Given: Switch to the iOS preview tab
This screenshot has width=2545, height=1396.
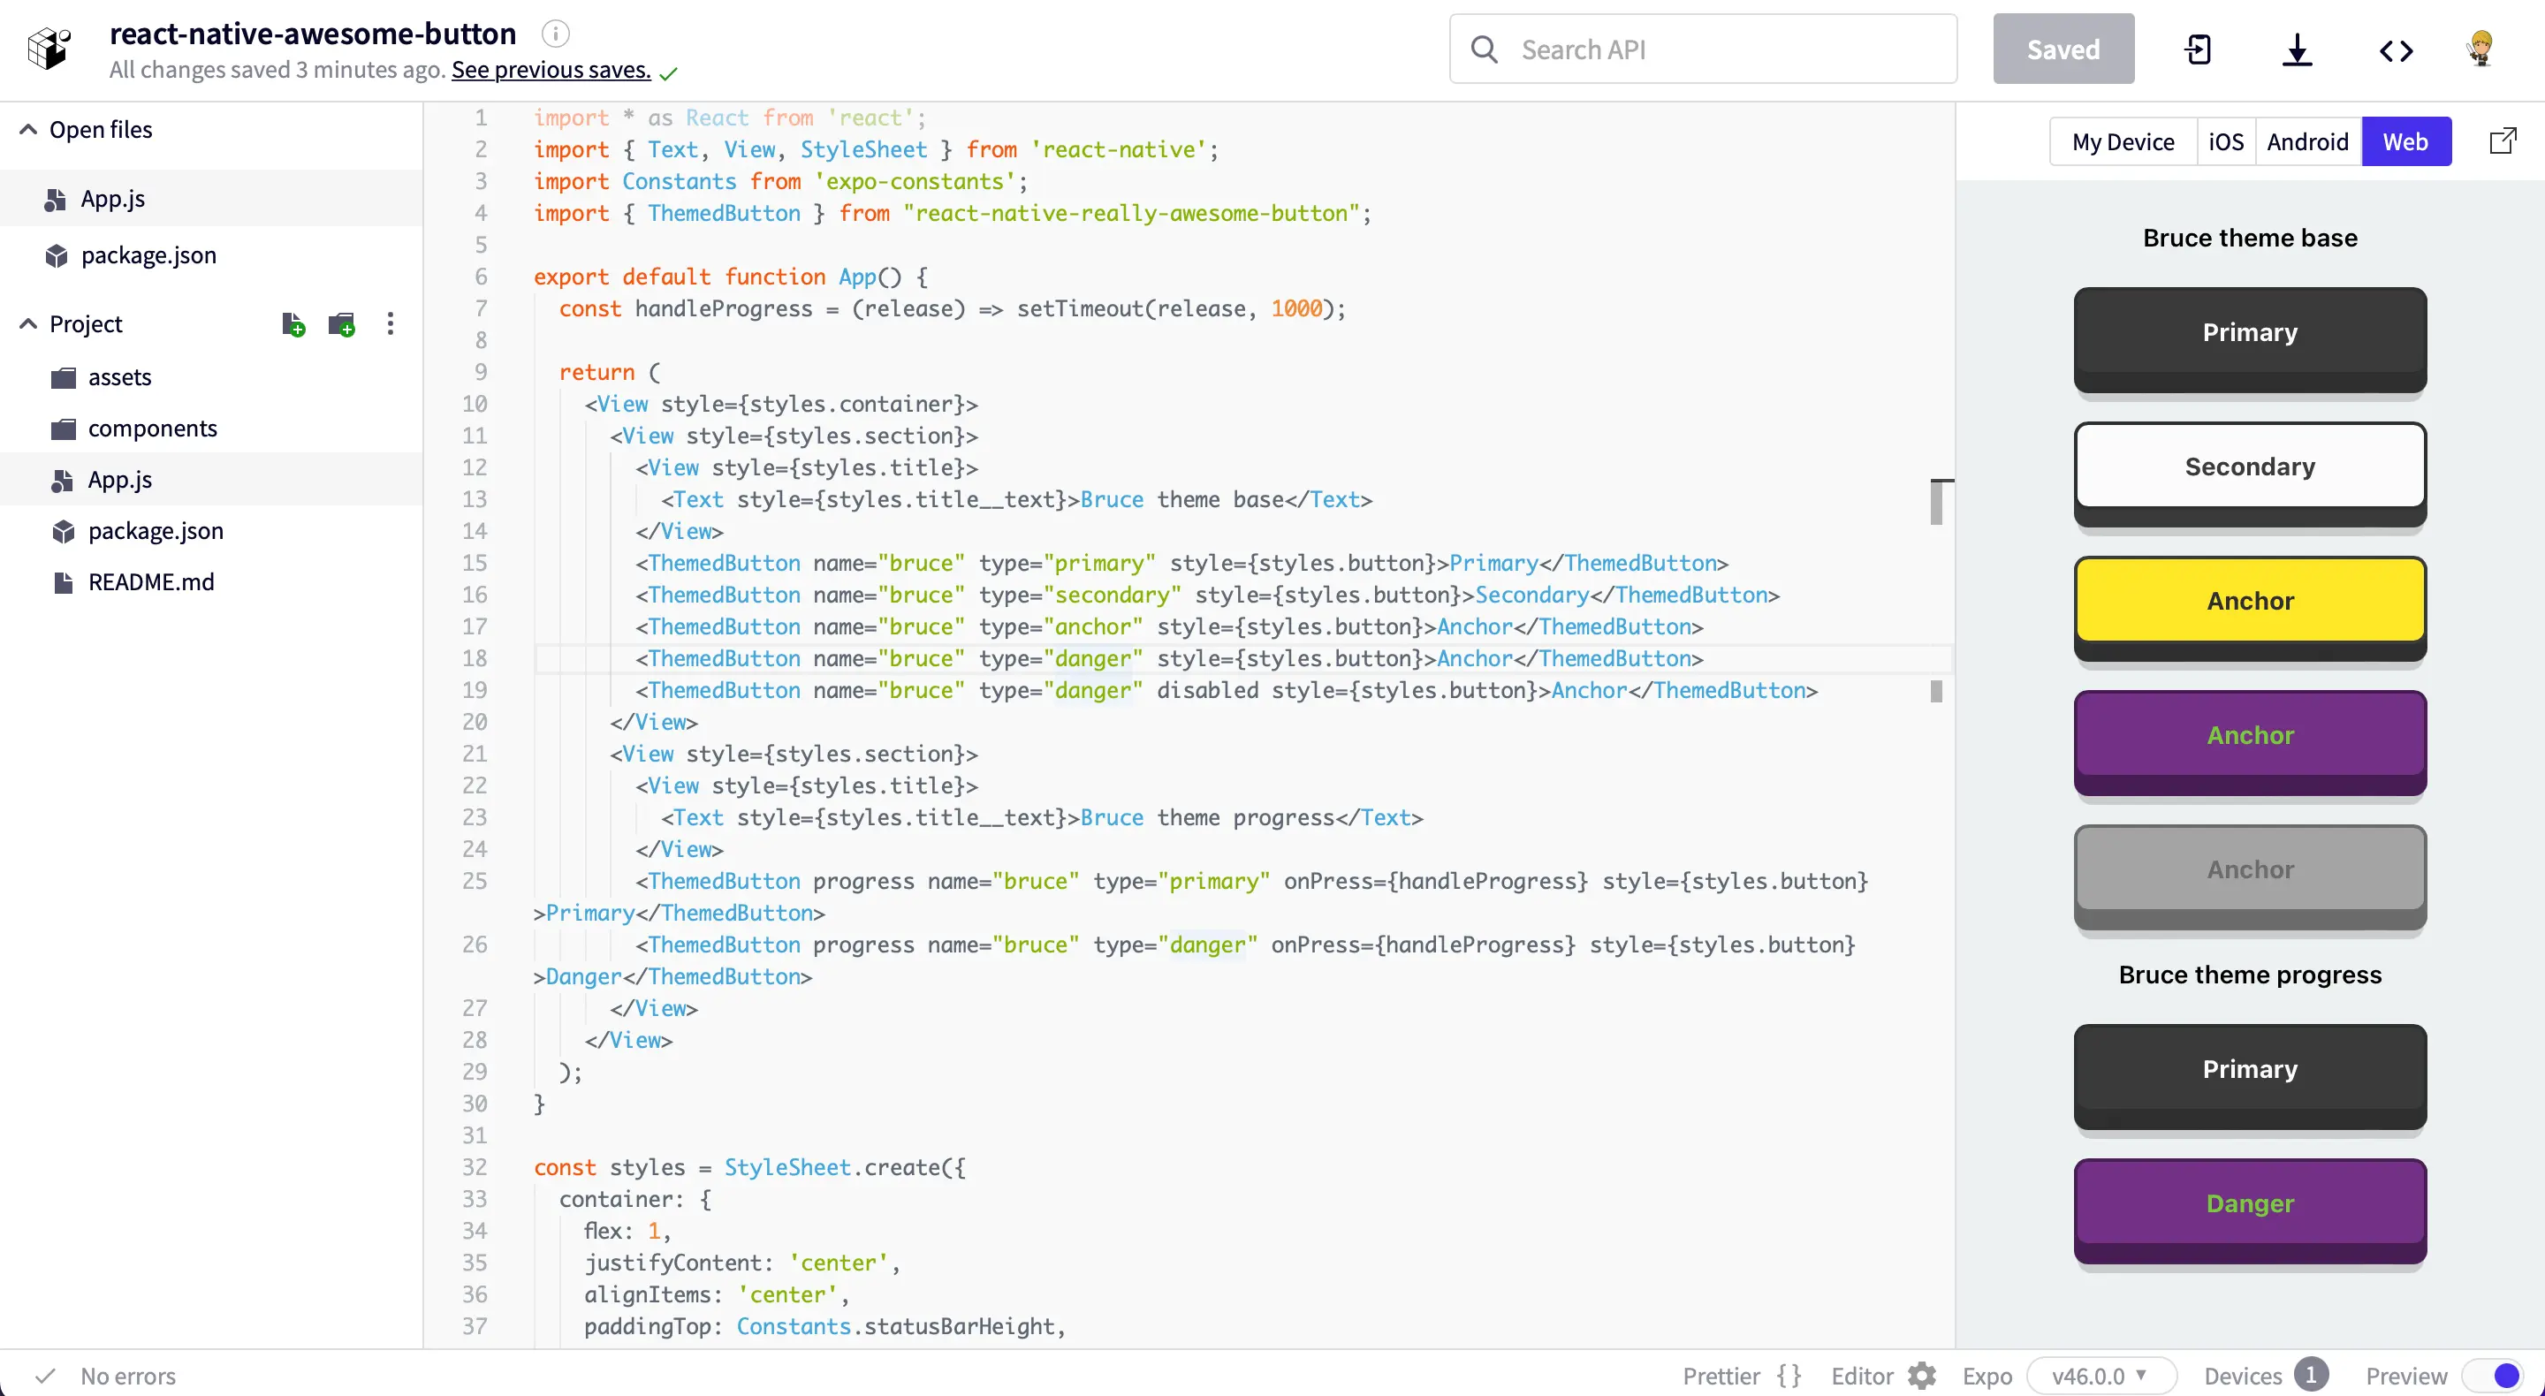Looking at the screenshot, I should 2225,141.
